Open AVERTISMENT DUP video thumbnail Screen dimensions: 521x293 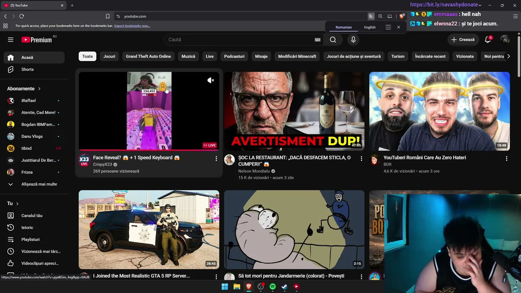294,111
